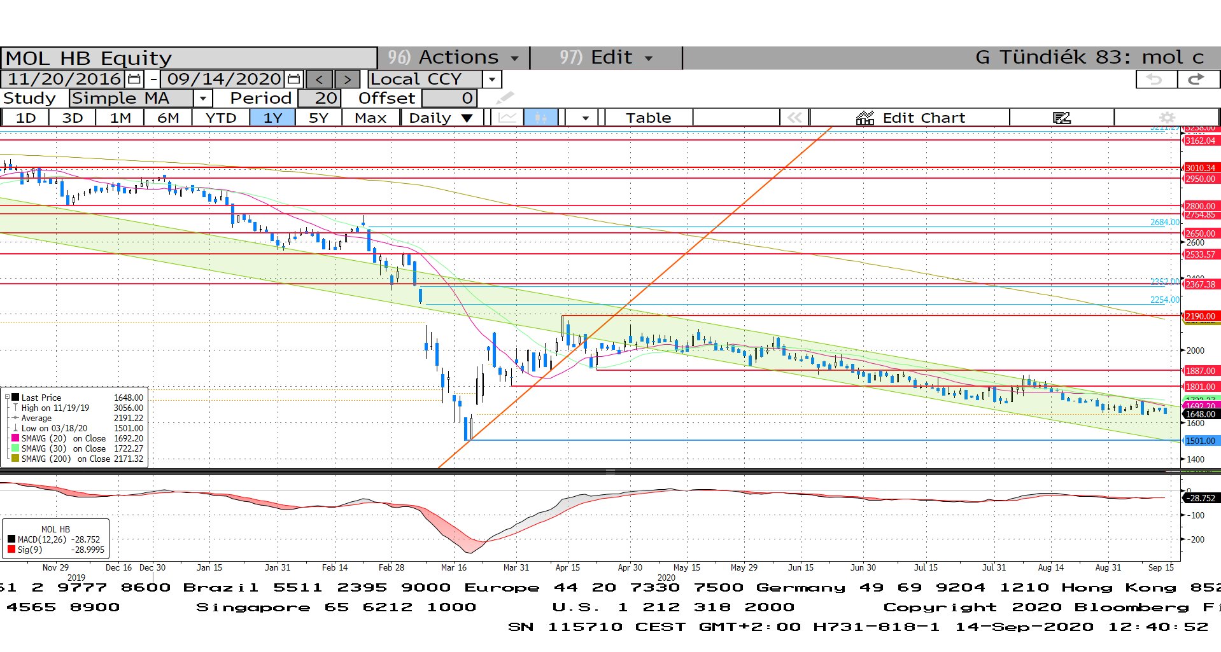Open the Edit menu
The image size is (1221, 652).
[606, 57]
